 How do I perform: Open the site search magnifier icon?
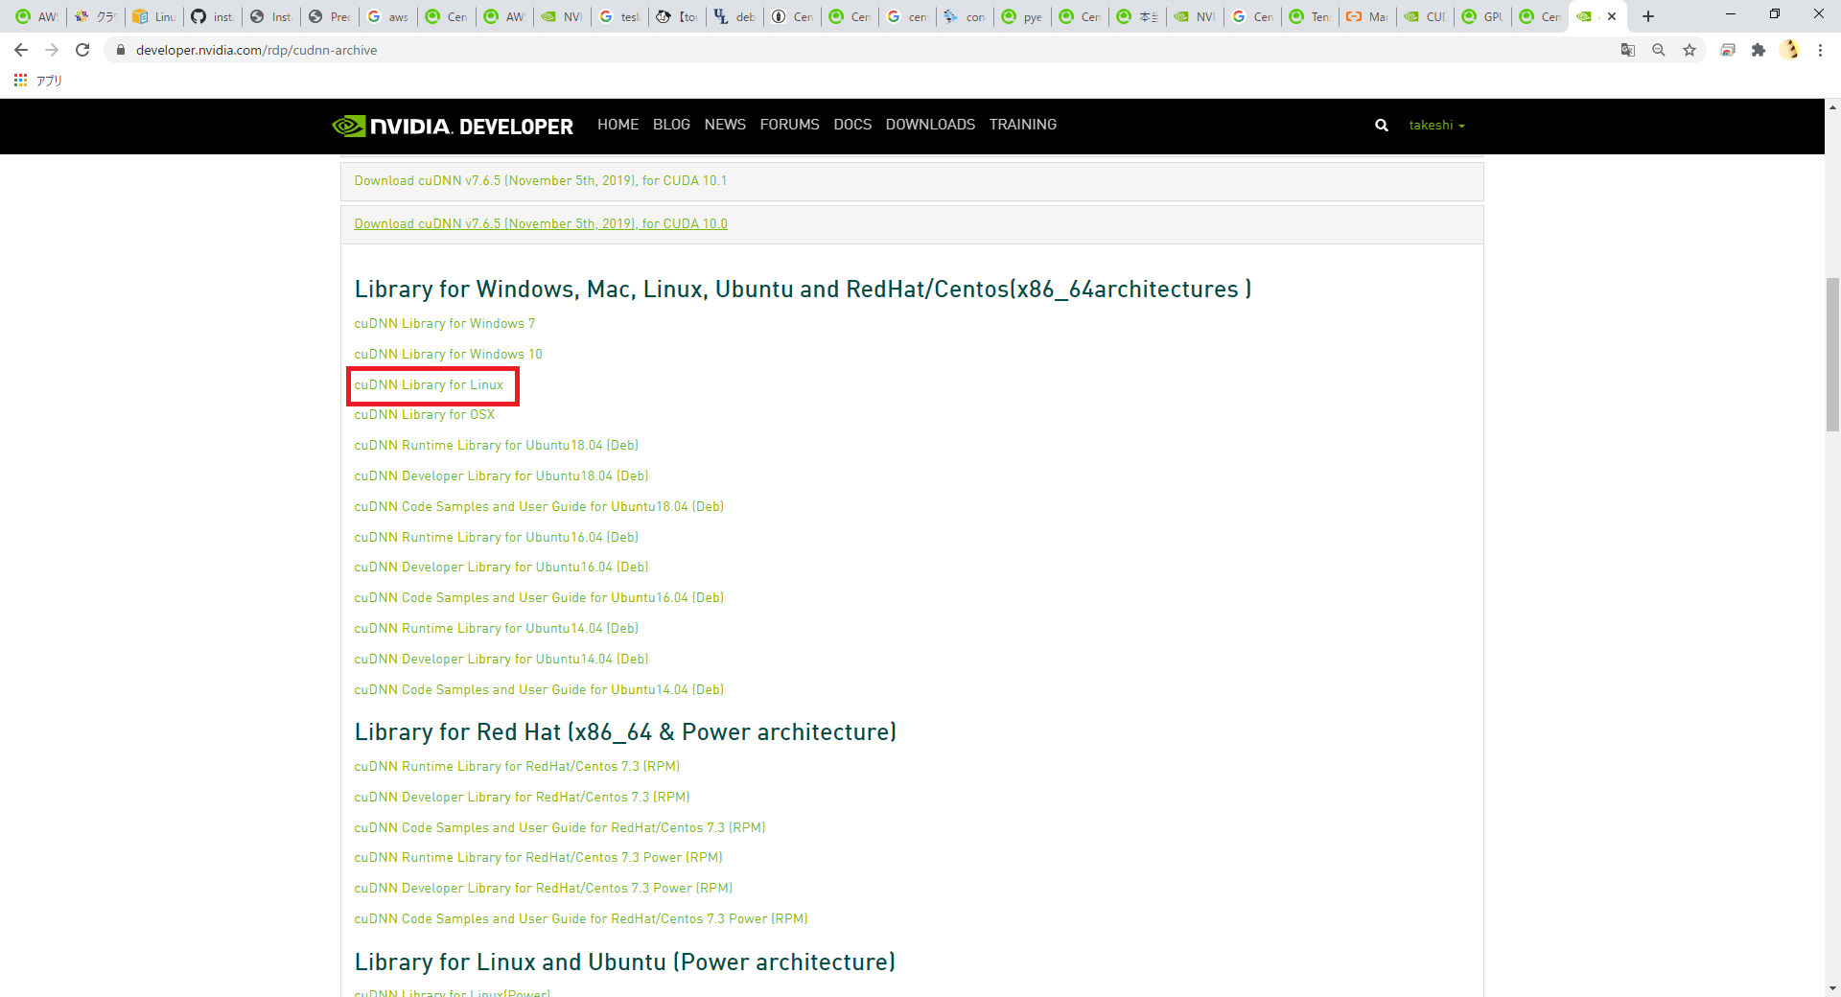1382,125
